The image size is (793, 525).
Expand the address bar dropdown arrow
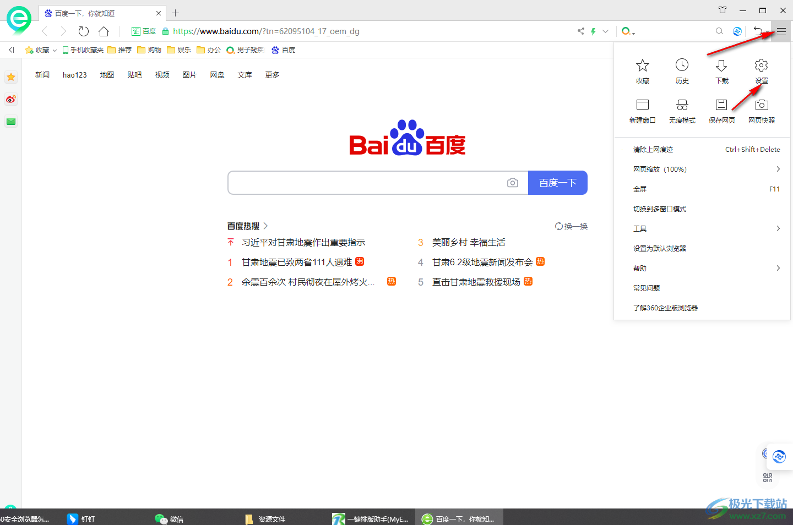pyautogui.click(x=606, y=31)
